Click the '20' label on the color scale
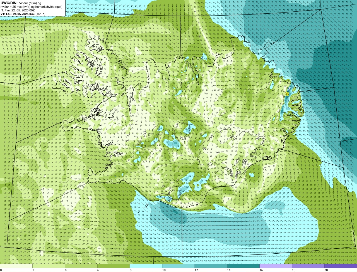Viewport: 357px width, 272px height. click(326, 270)
